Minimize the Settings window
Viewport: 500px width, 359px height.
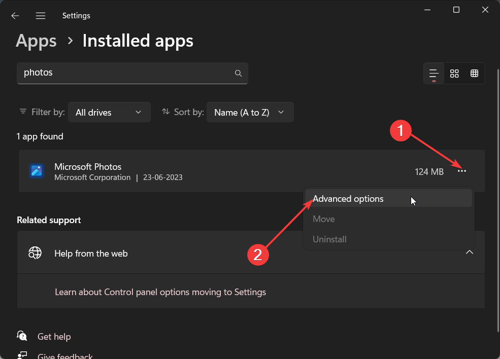[427, 10]
